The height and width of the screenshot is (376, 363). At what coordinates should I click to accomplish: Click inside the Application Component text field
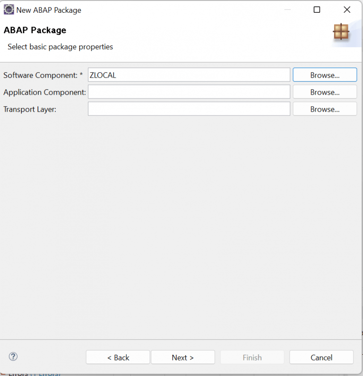(x=189, y=92)
